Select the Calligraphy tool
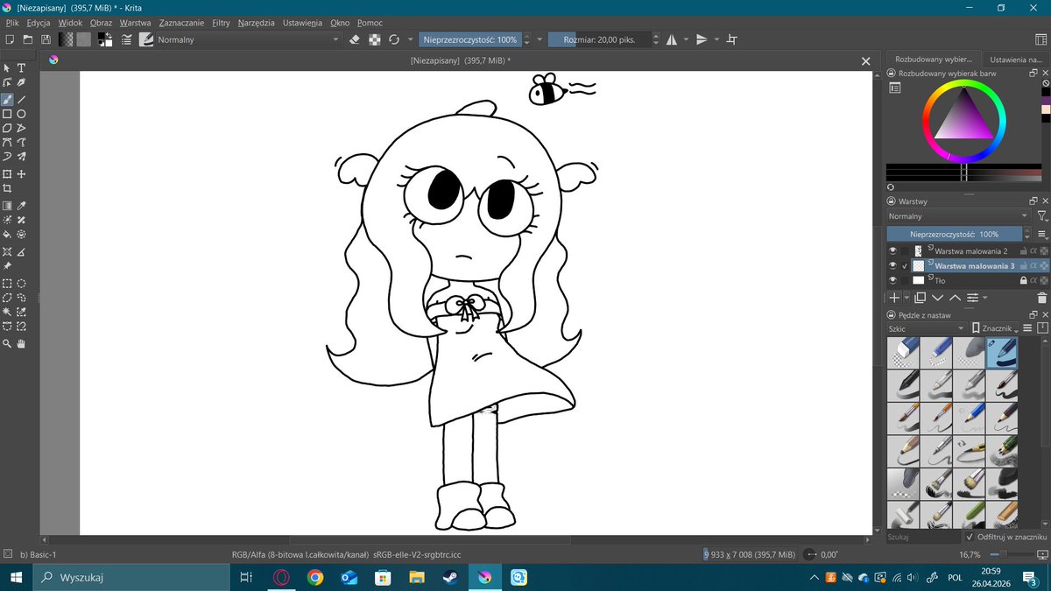This screenshot has width=1051, height=591. click(x=21, y=82)
